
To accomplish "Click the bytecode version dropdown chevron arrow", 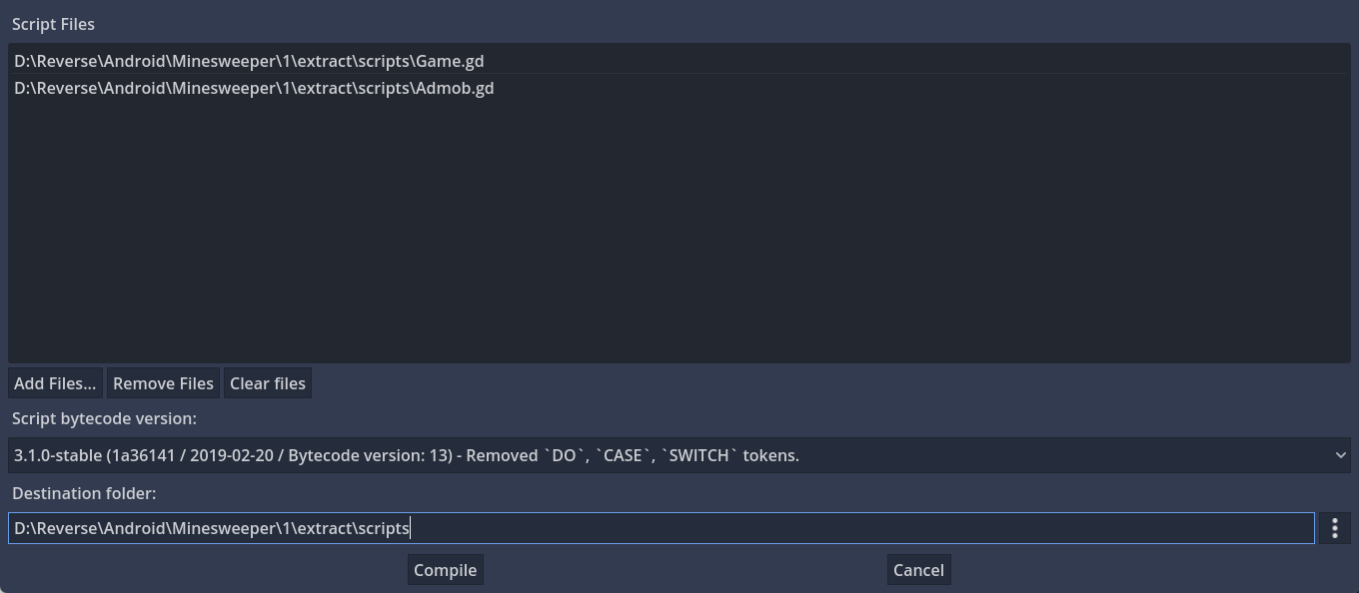I will pyautogui.click(x=1340, y=455).
